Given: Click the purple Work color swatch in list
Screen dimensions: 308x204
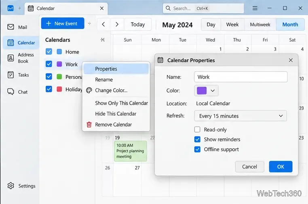Looking at the screenshot, I should (x=59, y=64).
